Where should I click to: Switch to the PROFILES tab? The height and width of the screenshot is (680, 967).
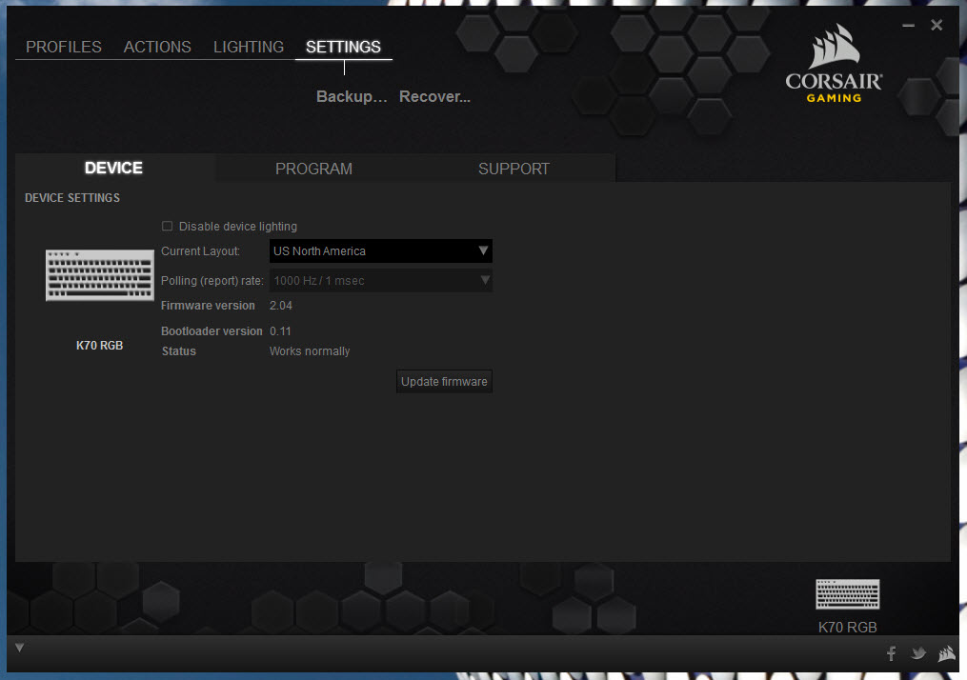point(64,47)
